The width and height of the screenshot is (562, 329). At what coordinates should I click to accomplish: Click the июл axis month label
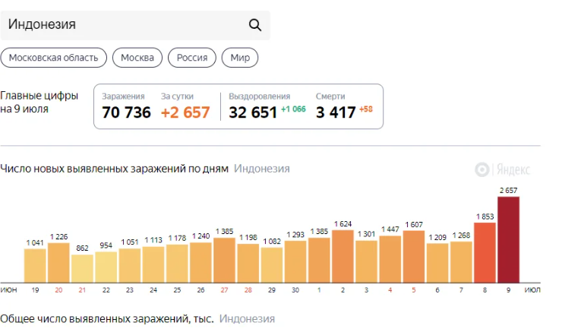(x=532, y=290)
